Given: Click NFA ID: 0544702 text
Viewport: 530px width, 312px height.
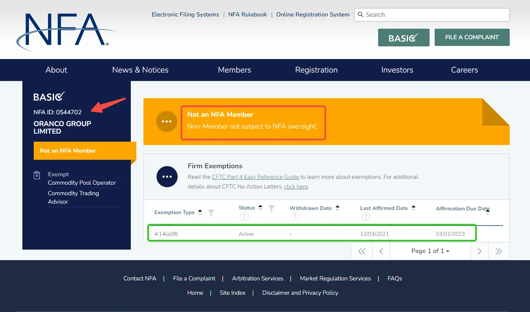Looking at the screenshot, I should click(x=58, y=112).
